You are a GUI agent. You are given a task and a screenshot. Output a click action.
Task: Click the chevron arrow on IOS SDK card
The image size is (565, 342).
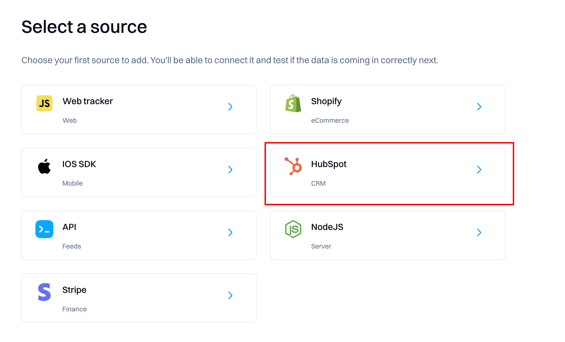pos(230,170)
